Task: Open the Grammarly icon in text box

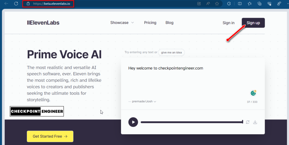Action: 253,93
